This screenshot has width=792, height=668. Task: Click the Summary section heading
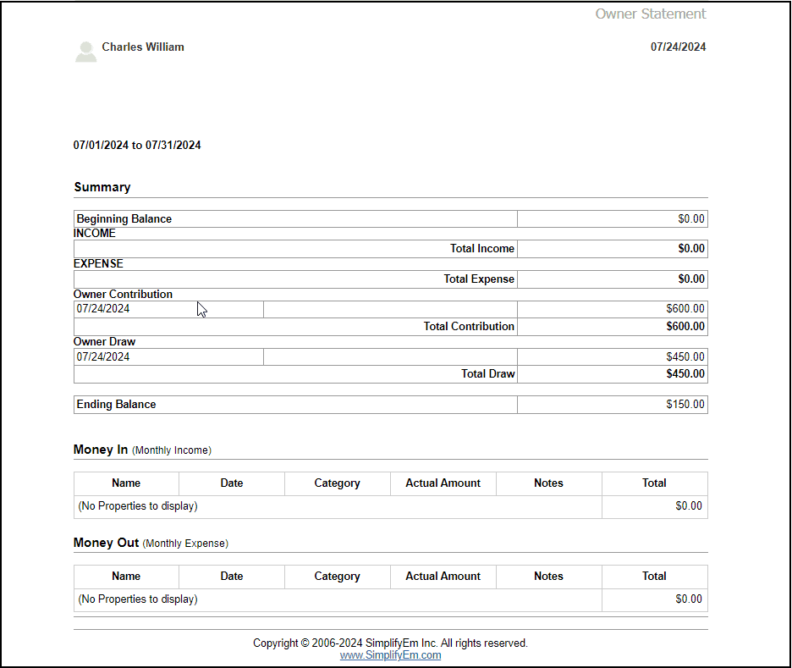pyautogui.click(x=102, y=187)
